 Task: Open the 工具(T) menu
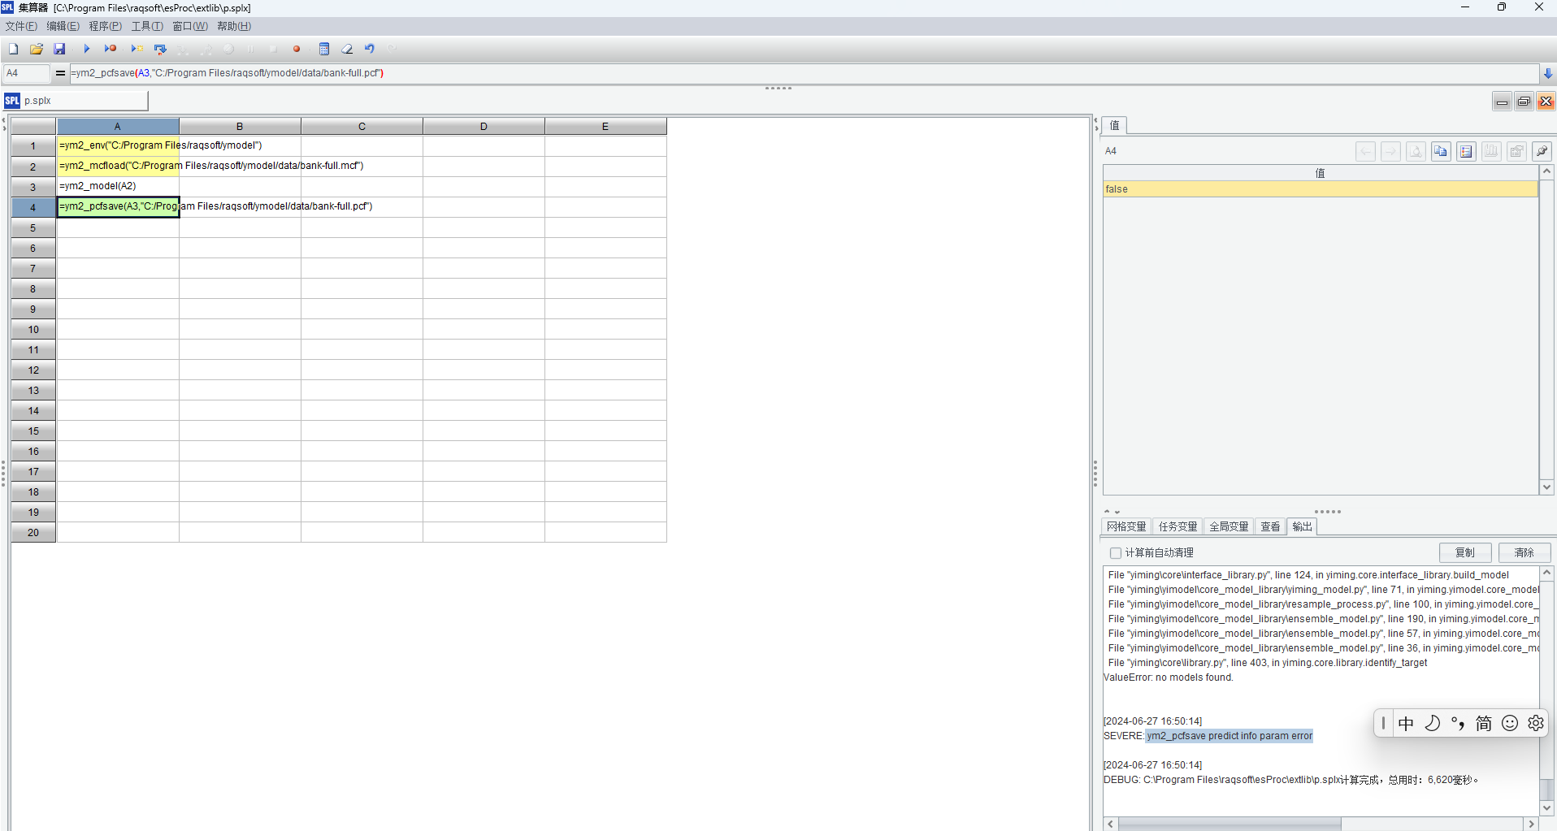click(x=147, y=26)
